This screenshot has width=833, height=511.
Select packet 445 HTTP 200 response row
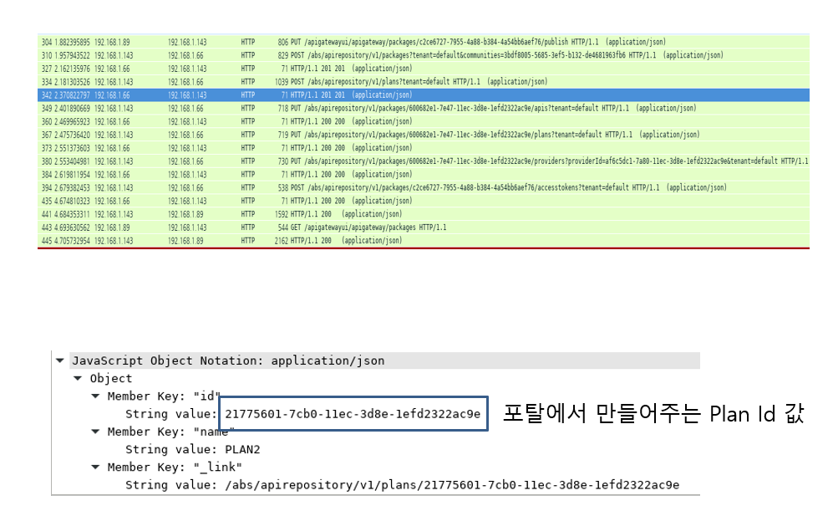click(x=334, y=241)
